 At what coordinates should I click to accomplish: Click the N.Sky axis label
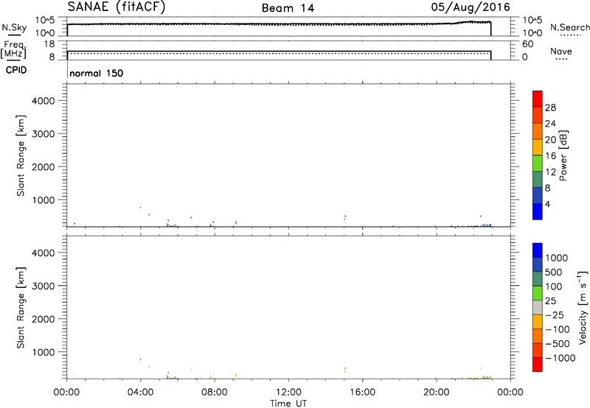click(x=14, y=27)
